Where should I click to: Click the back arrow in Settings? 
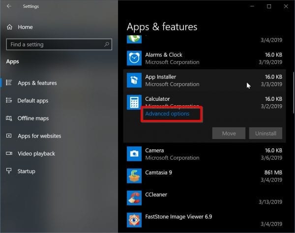9,6
